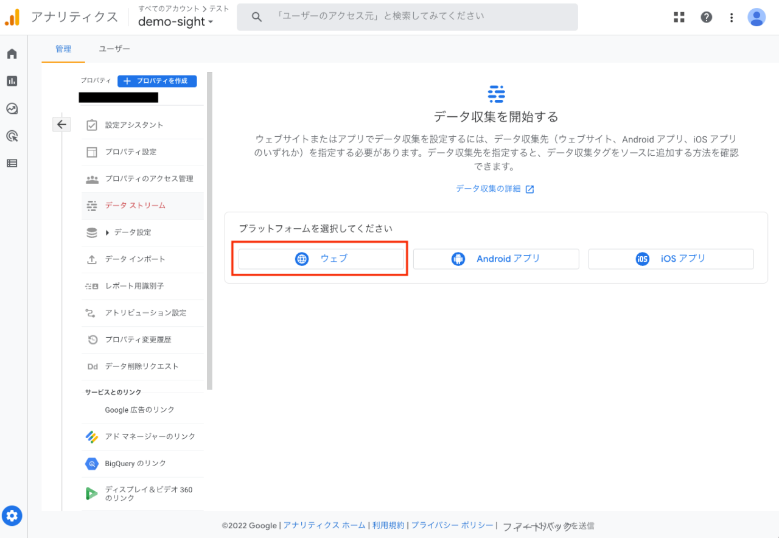Click the プロパティを作成 button

[157, 81]
